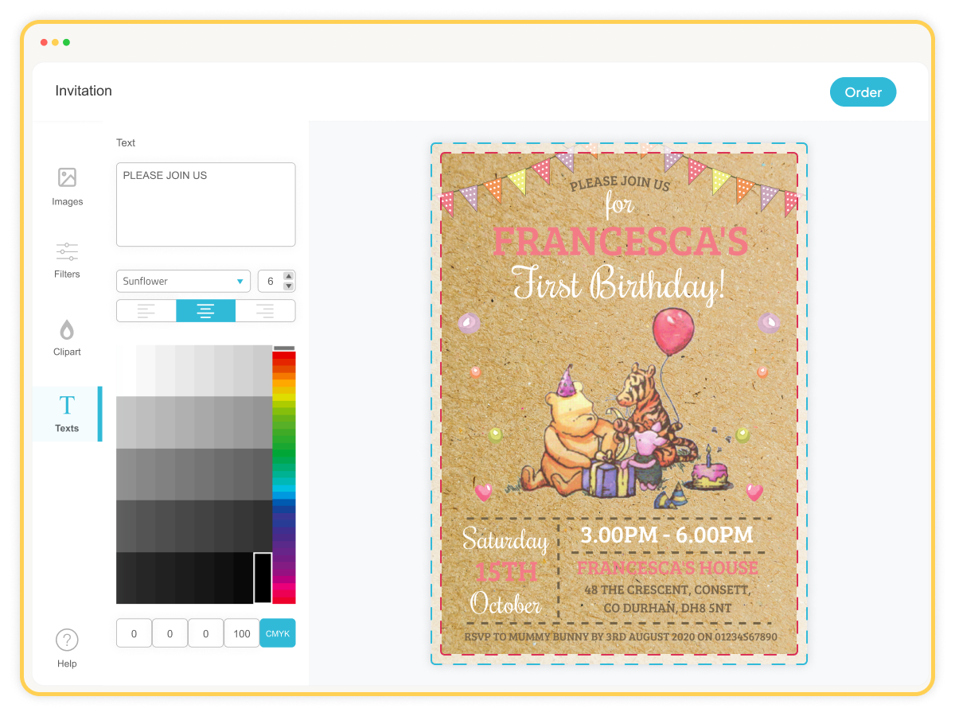The image size is (955, 716).
Task: Select the CO DURHAM, DH8 5NT line
Action: [x=667, y=608]
